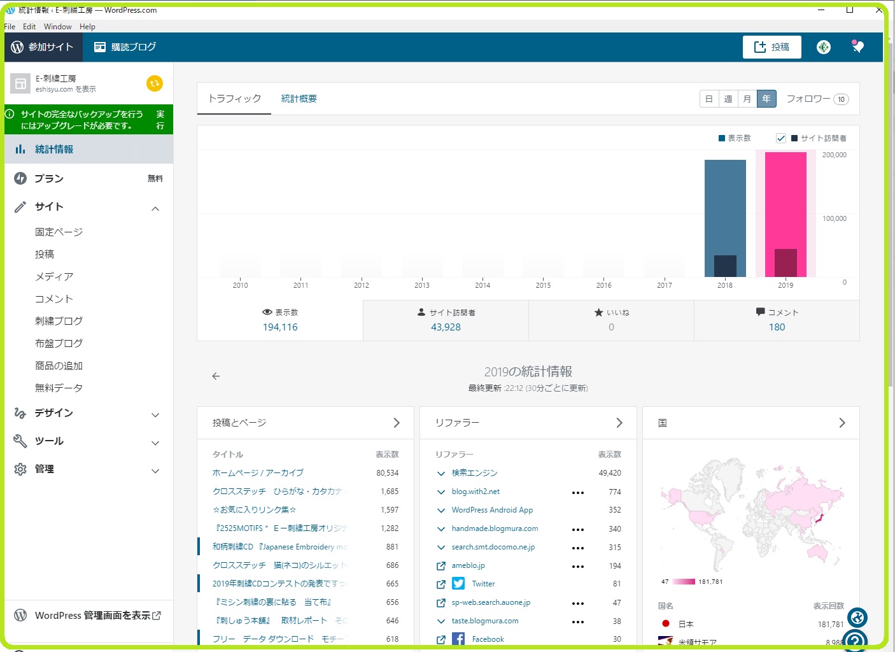This screenshot has width=895, height=652.
Task: Open the more options for taste.blogmura.com
Action: (x=578, y=622)
